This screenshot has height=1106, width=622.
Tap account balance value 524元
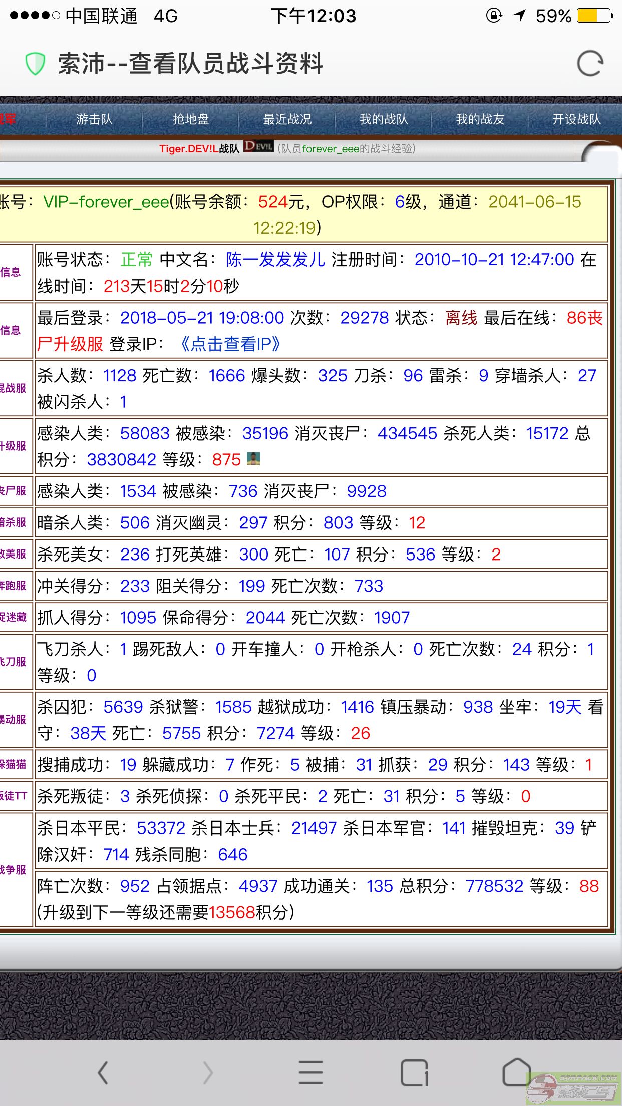point(281,202)
